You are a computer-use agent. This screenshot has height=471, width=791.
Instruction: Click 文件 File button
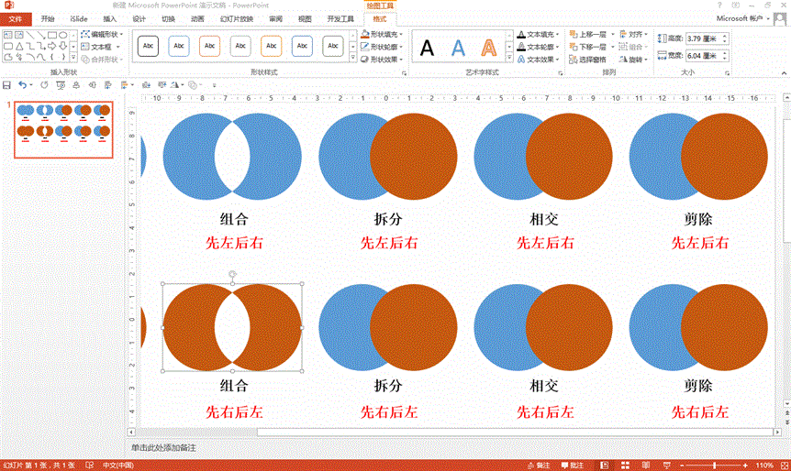click(x=16, y=18)
